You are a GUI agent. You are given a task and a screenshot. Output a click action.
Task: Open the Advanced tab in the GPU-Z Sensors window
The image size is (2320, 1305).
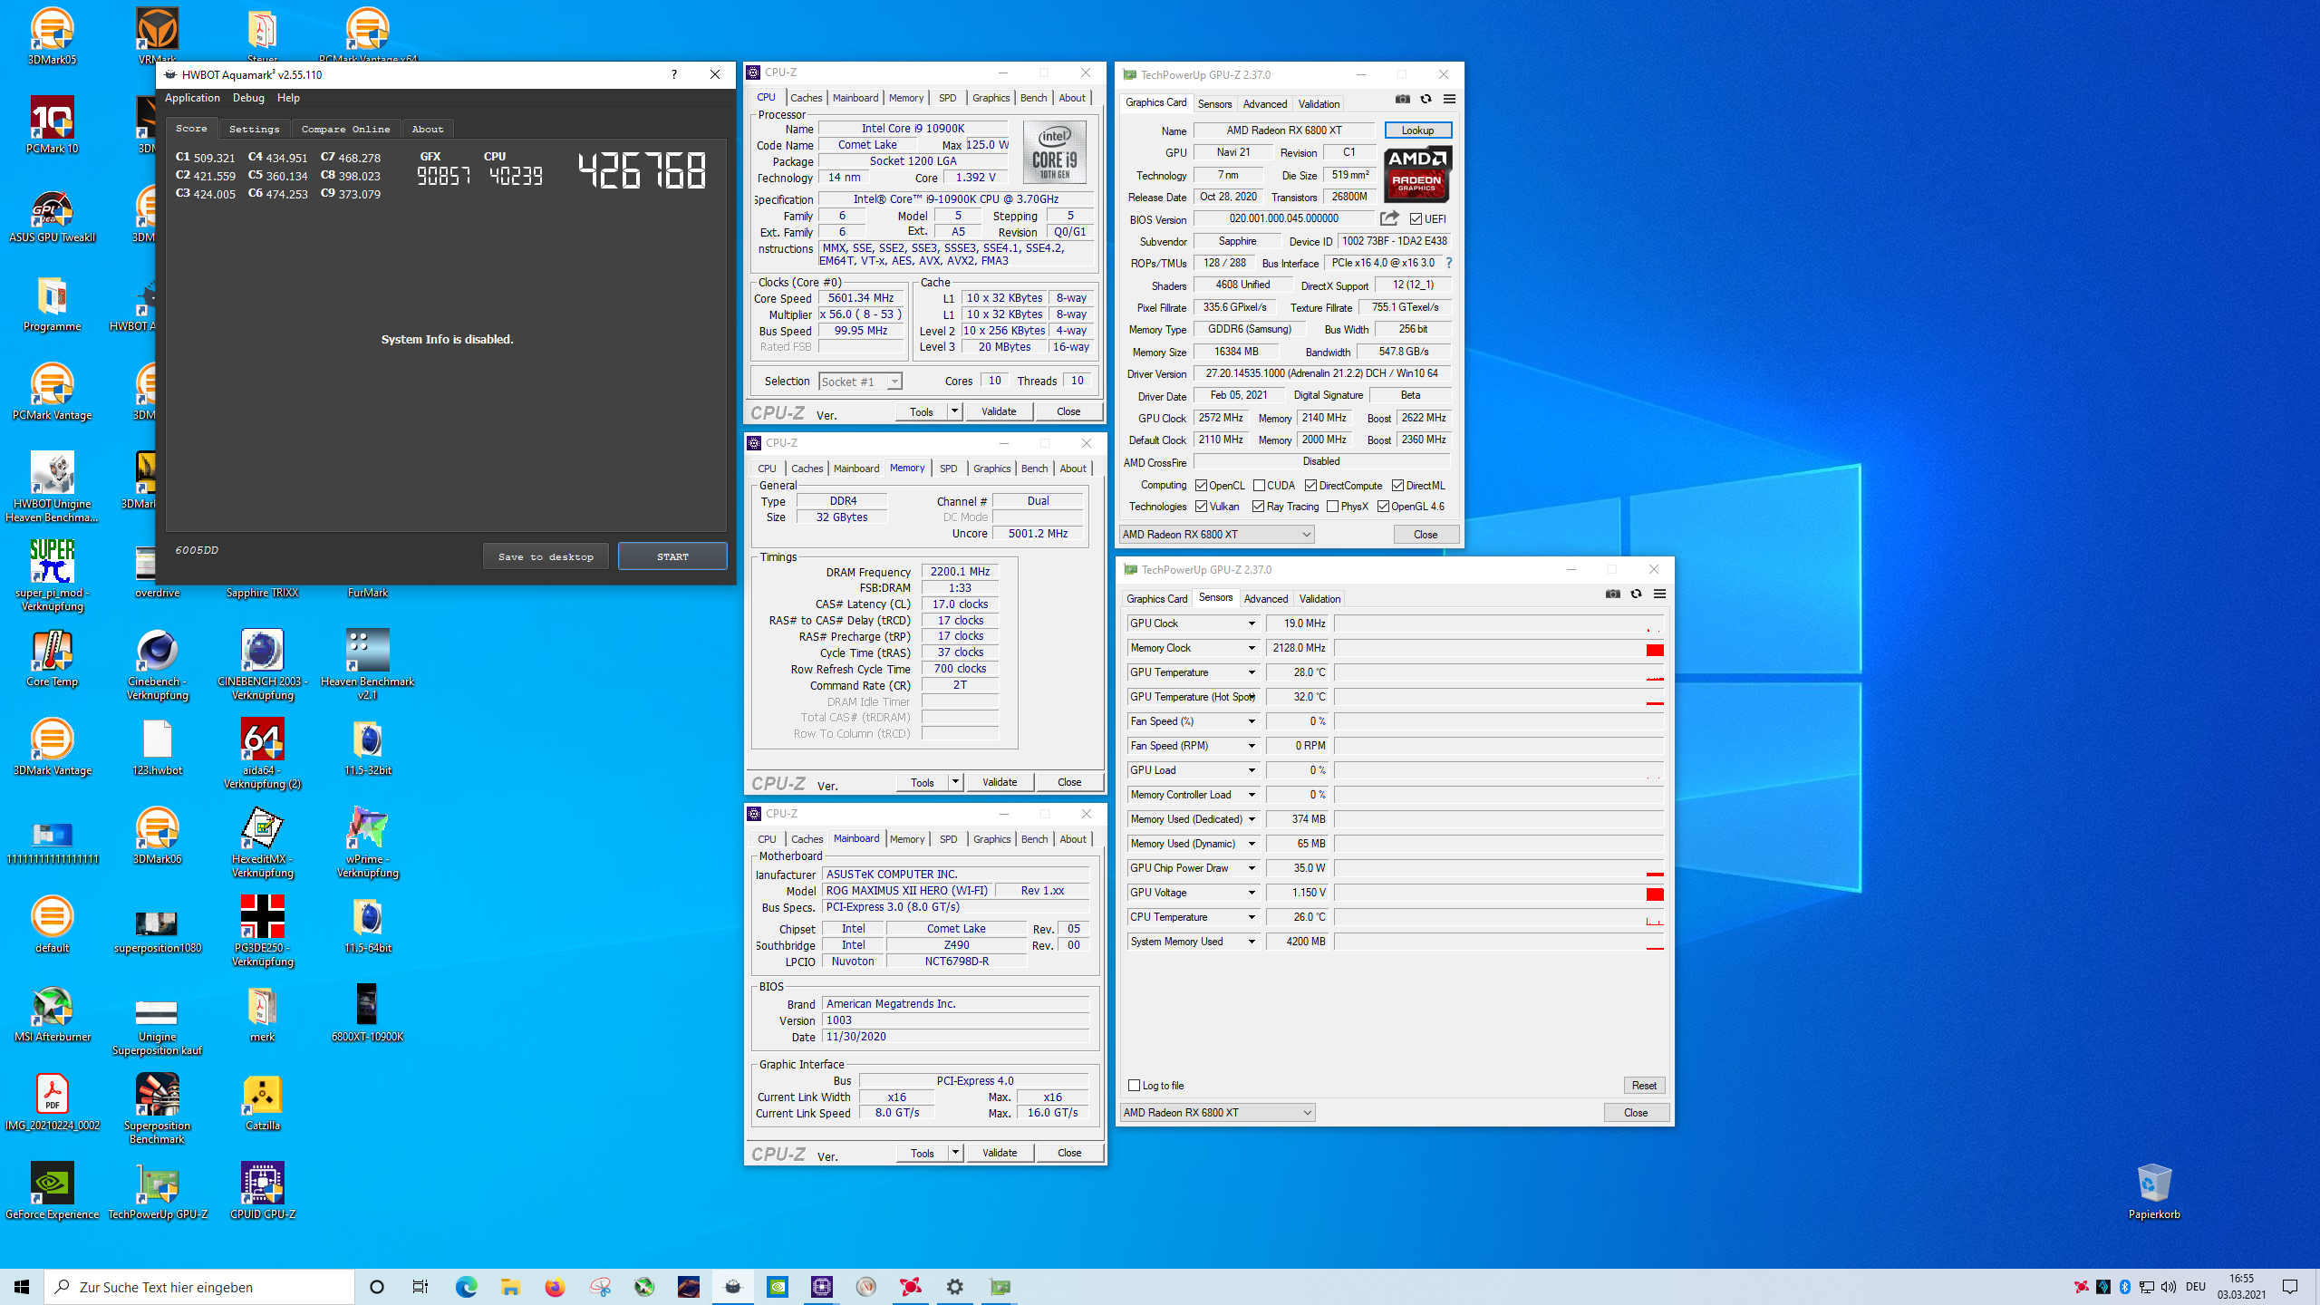pyautogui.click(x=1265, y=599)
